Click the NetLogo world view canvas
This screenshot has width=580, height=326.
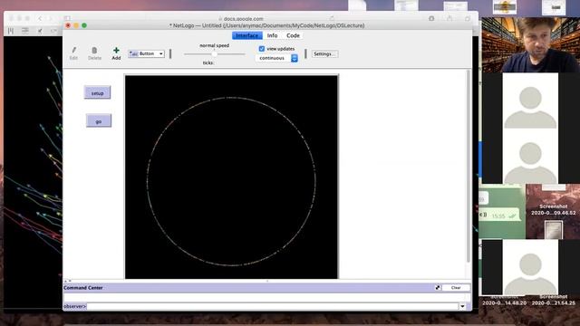(232, 177)
